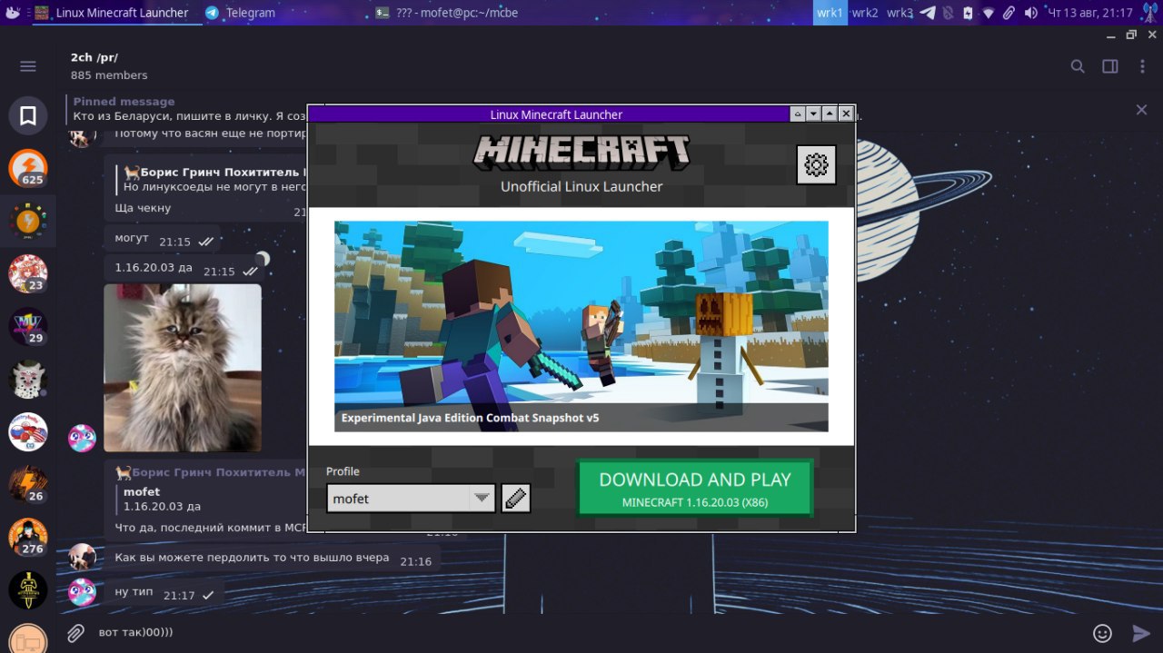Open Telegram hamburger menu
The width and height of the screenshot is (1163, 653).
28,66
